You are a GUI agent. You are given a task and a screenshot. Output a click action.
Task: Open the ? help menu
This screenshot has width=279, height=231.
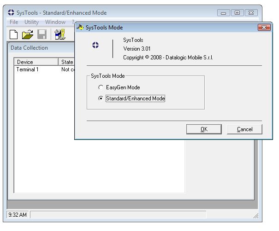coord(73,22)
